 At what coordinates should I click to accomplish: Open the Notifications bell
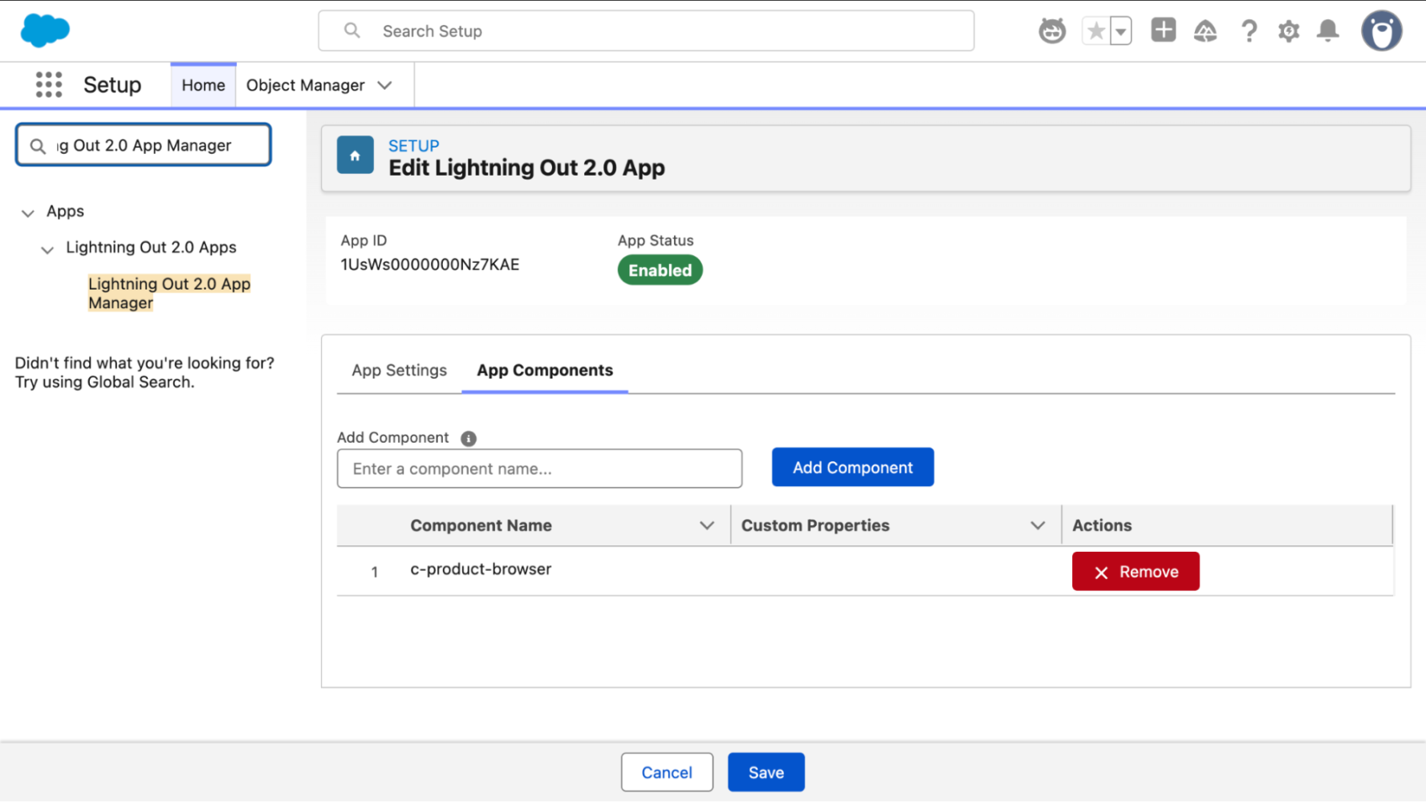pyautogui.click(x=1328, y=31)
